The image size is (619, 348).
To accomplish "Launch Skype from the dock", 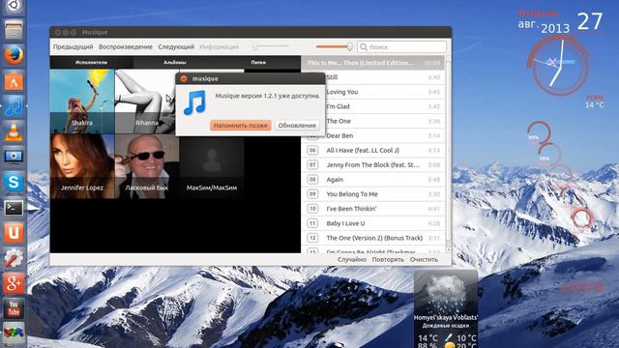I will 14,182.
